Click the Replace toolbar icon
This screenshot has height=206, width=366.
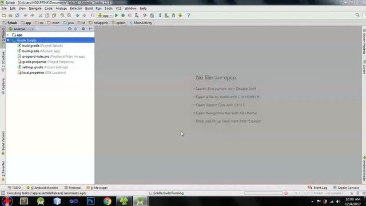click(x=69, y=15)
